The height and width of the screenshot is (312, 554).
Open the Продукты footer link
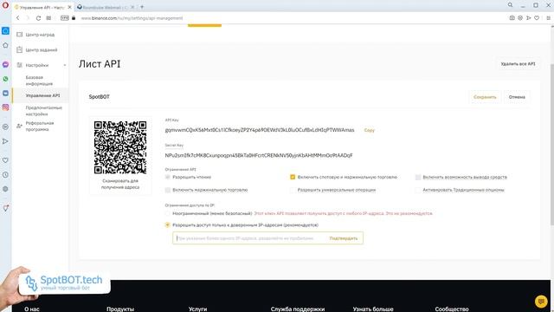coord(120,309)
